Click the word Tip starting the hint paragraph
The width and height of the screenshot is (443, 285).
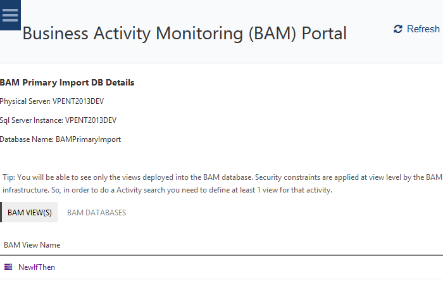[8, 177]
